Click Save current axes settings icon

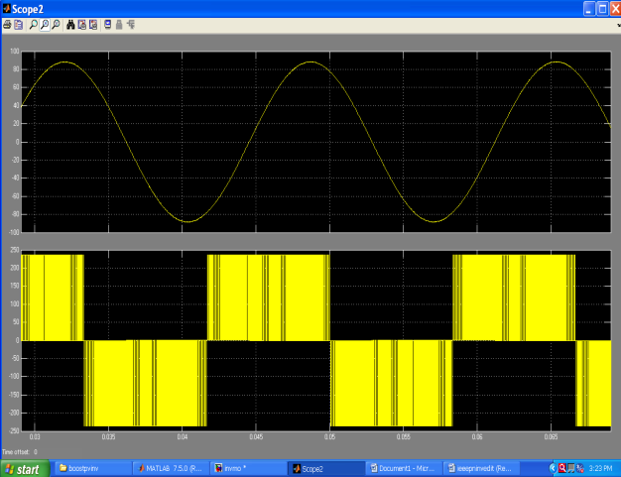pyautogui.click(x=81, y=23)
